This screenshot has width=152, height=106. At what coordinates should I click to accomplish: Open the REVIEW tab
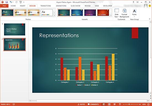pos(88,6)
